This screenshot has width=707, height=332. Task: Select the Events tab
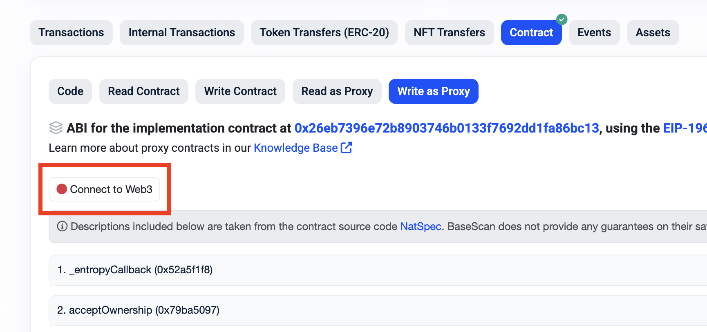pos(594,33)
